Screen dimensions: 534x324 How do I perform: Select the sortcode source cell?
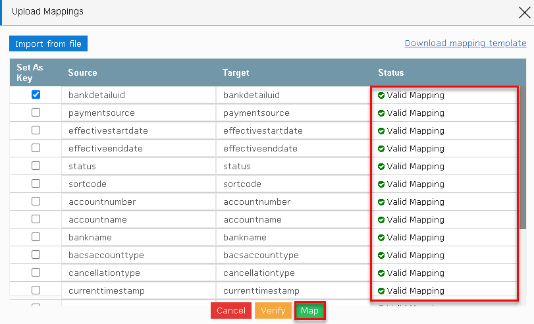point(139,184)
